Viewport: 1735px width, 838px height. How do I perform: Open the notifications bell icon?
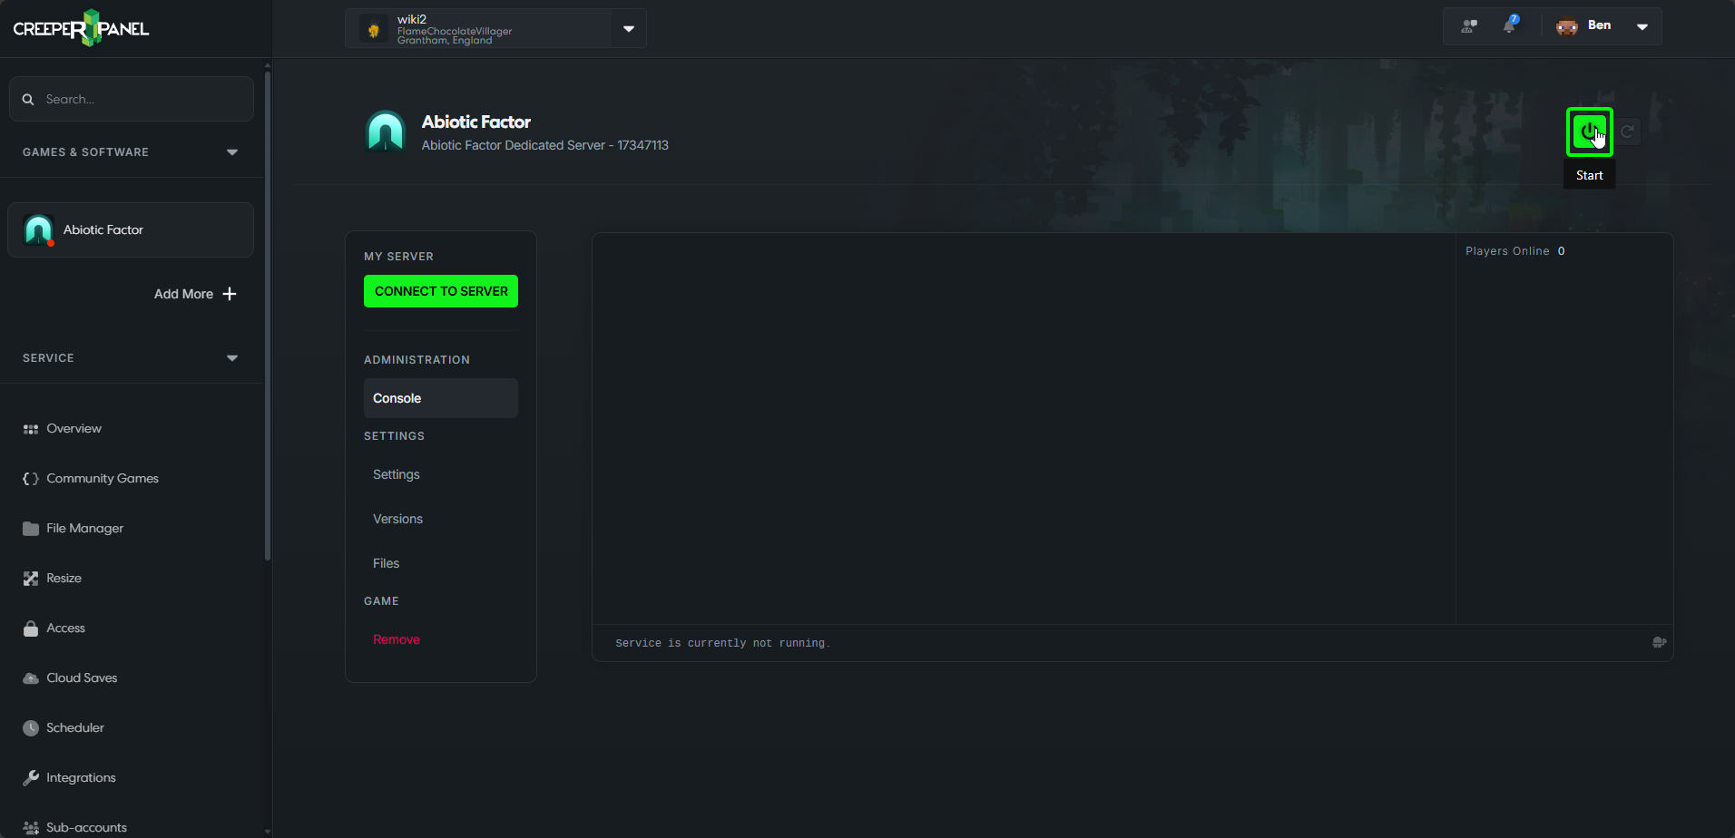tap(1509, 25)
